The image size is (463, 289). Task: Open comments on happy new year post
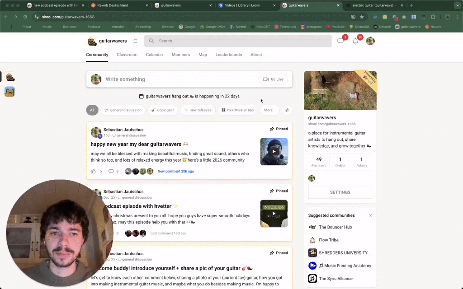pyautogui.click(x=111, y=171)
